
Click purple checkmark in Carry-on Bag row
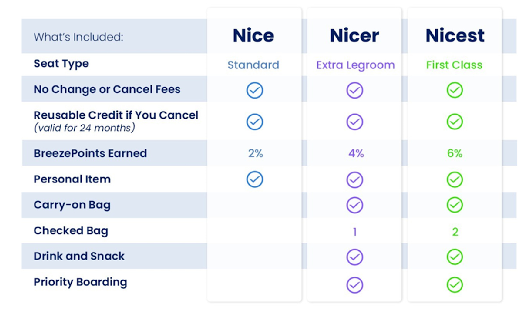[355, 205]
